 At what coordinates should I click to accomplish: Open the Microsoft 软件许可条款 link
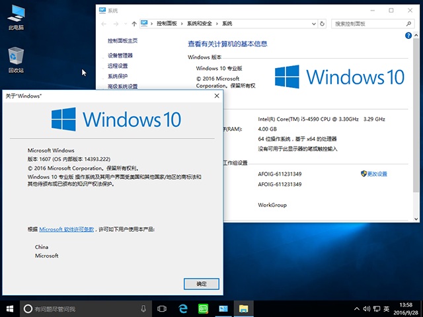[67, 229]
